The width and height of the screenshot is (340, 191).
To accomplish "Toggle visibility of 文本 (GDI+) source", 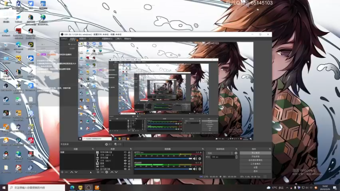I will (125, 161).
